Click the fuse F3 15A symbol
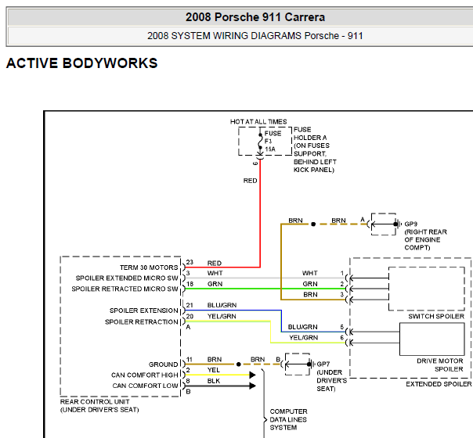The height and width of the screenshot is (438, 473). pos(260,142)
